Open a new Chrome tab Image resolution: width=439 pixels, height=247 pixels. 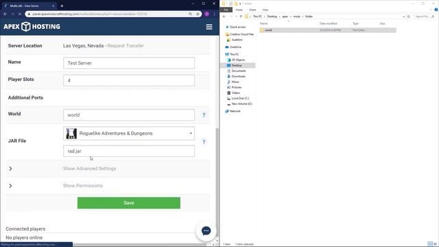(x=62, y=6)
